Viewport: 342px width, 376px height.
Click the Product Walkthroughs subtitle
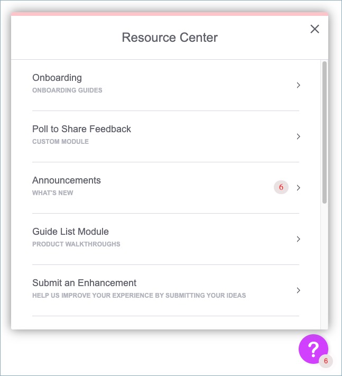[x=76, y=244]
